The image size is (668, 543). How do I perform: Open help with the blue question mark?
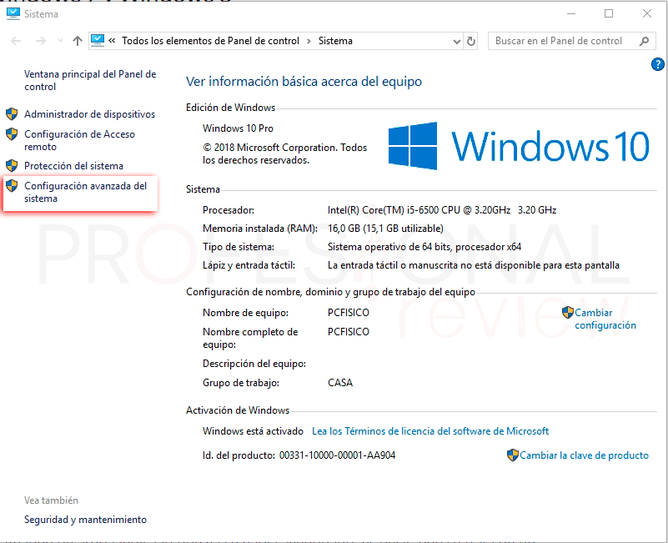657,64
